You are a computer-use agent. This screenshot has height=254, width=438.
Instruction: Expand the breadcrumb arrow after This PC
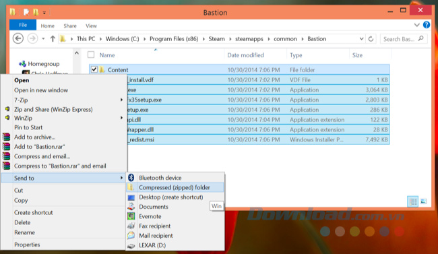(x=100, y=39)
